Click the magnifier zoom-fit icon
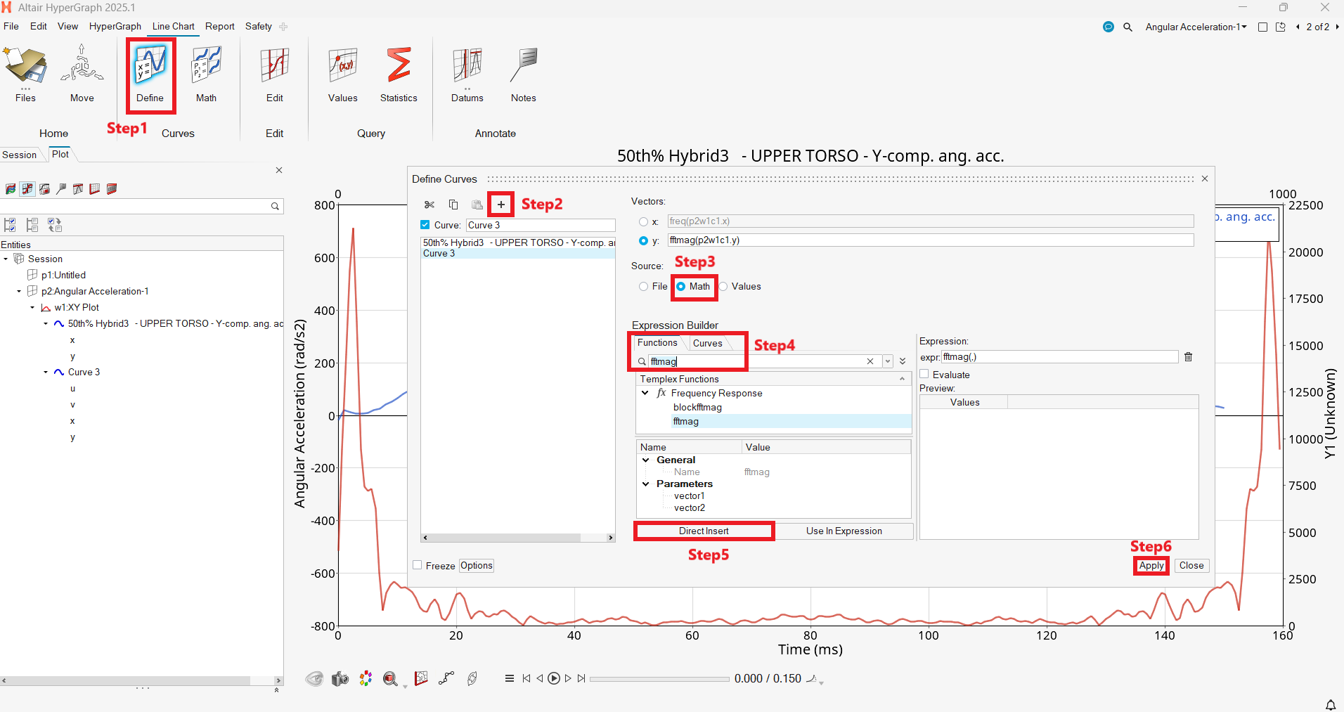The image size is (1344, 712). 391,678
